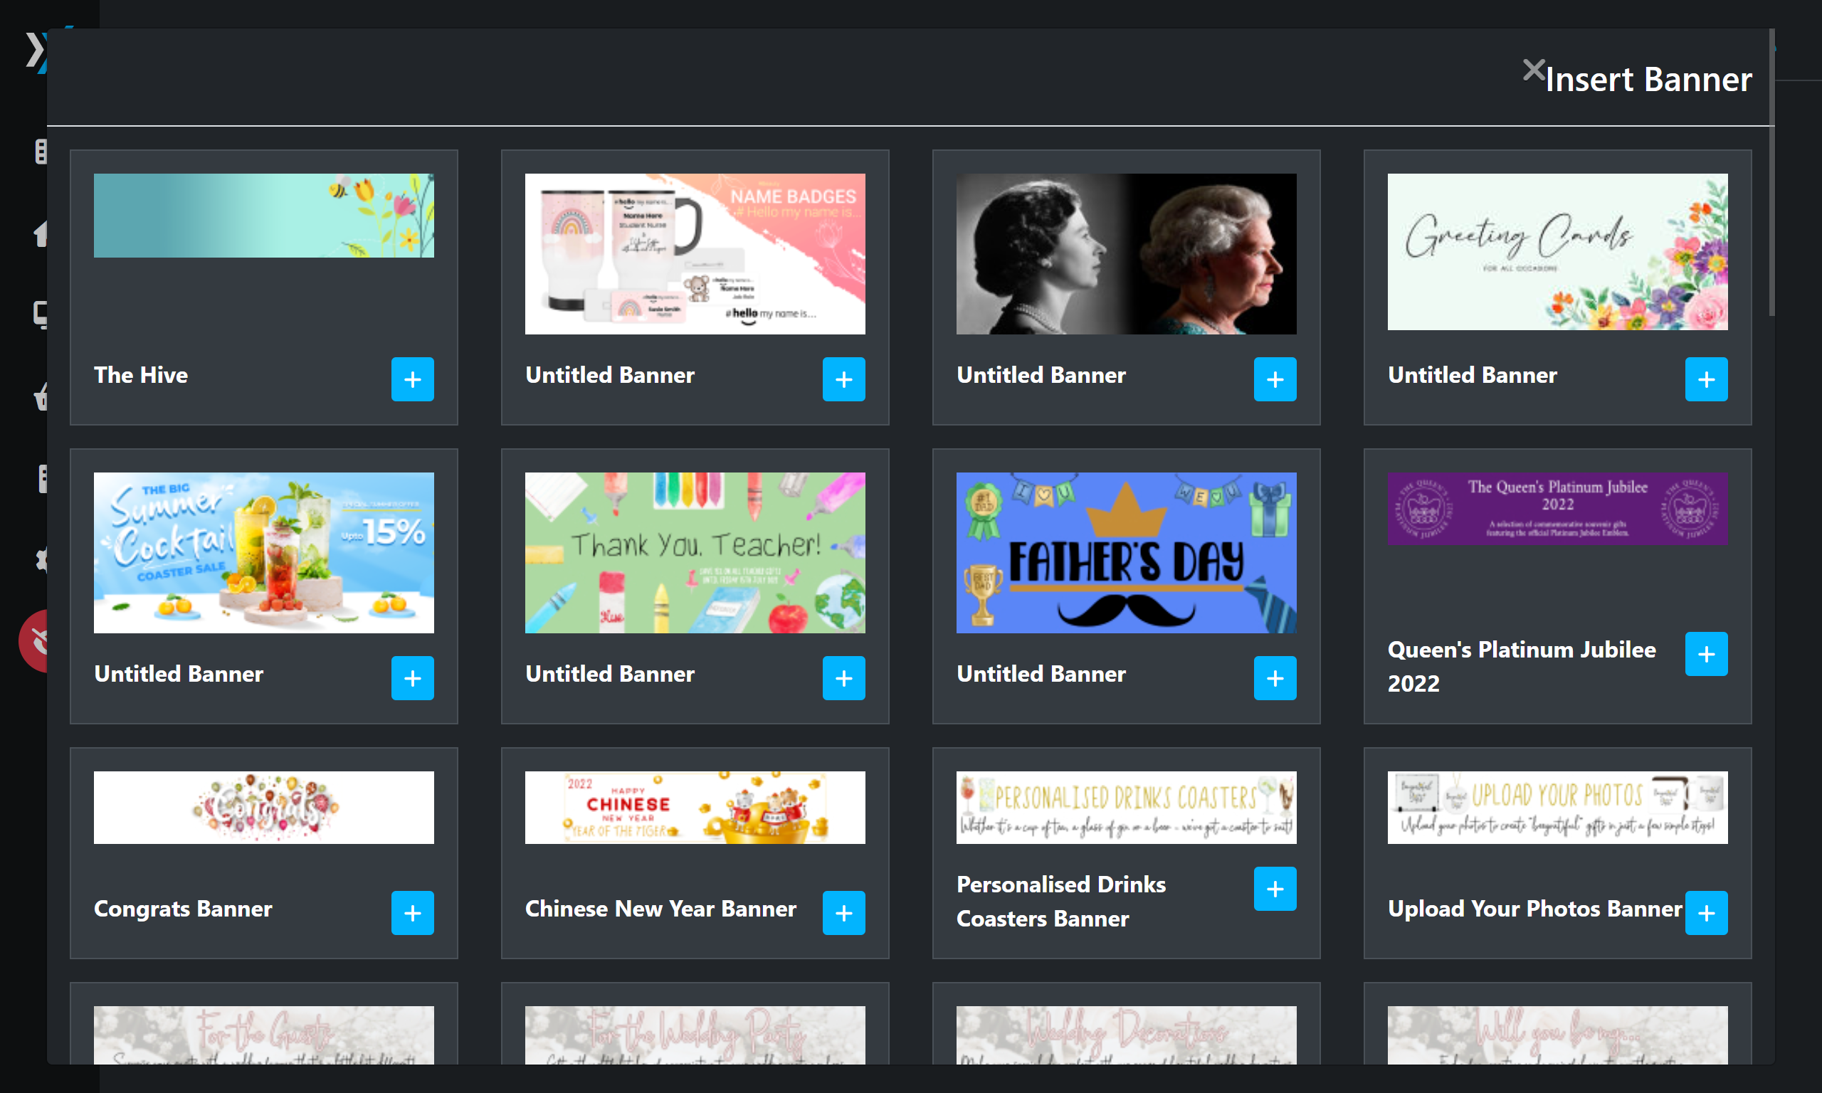
Task: Insert the Congrats Banner via plus icon
Action: click(x=412, y=912)
